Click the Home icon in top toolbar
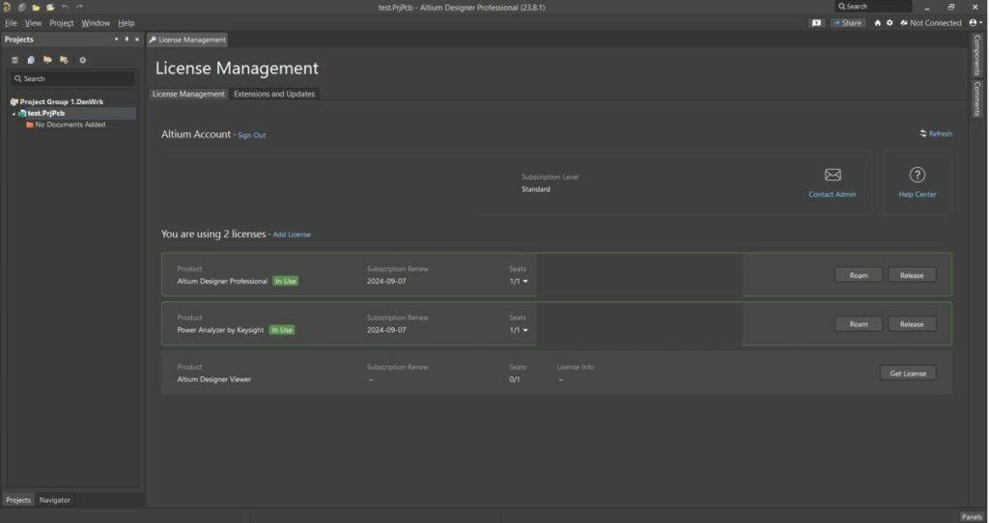Screen dimensions: 989x523 (877, 23)
